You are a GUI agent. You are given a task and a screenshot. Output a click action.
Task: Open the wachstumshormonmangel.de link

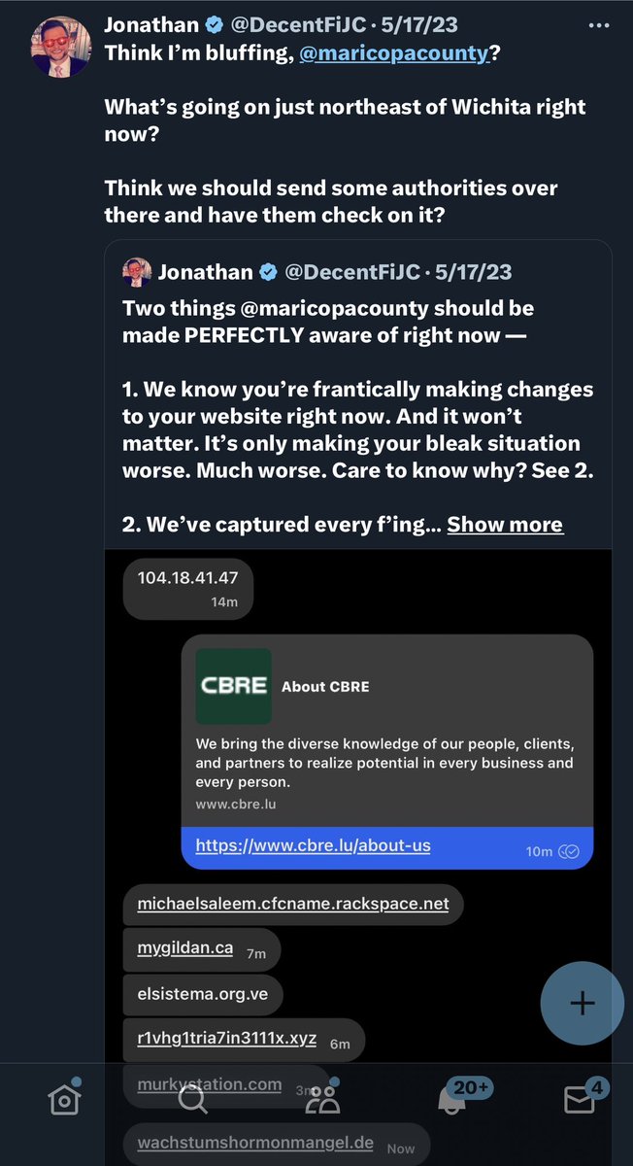pyautogui.click(x=255, y=1142)
